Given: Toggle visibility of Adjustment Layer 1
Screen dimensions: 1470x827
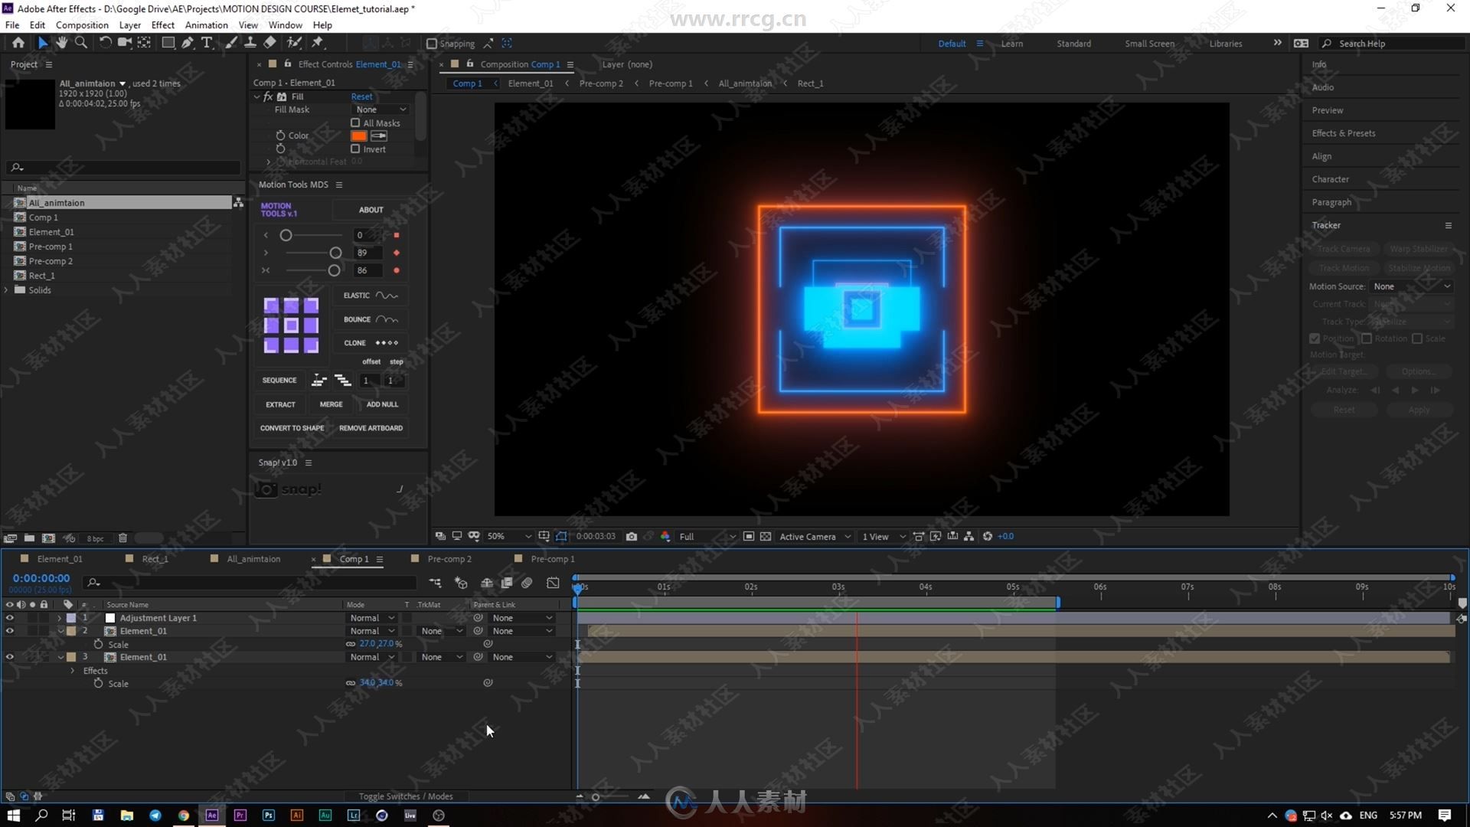Looking at the screenshot, I should coord(10,617).
